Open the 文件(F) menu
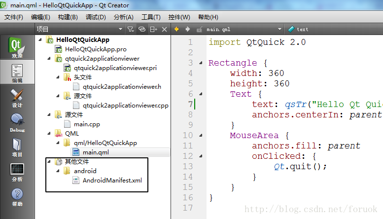 tap(14, 17)
